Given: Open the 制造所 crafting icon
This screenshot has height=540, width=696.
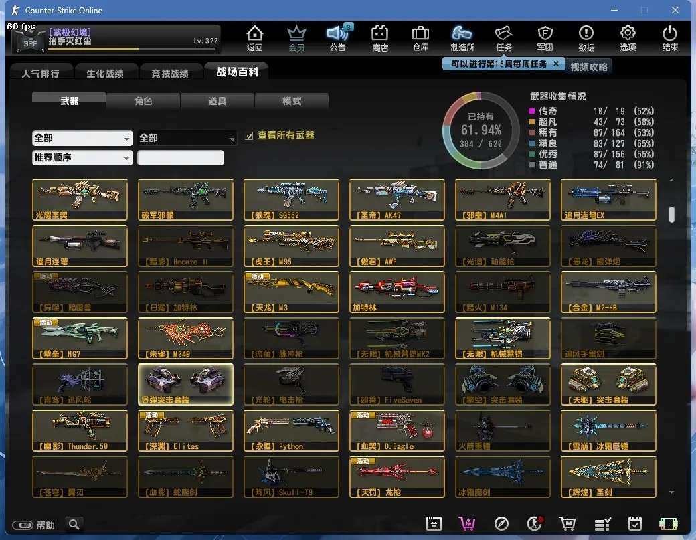Looking at the screenshot, I should click(462, 37).
